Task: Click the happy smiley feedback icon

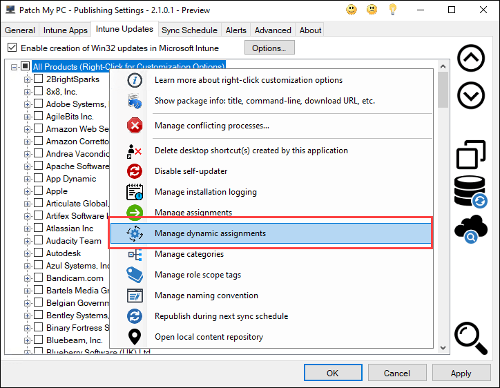Action: (x=352, y=10)
